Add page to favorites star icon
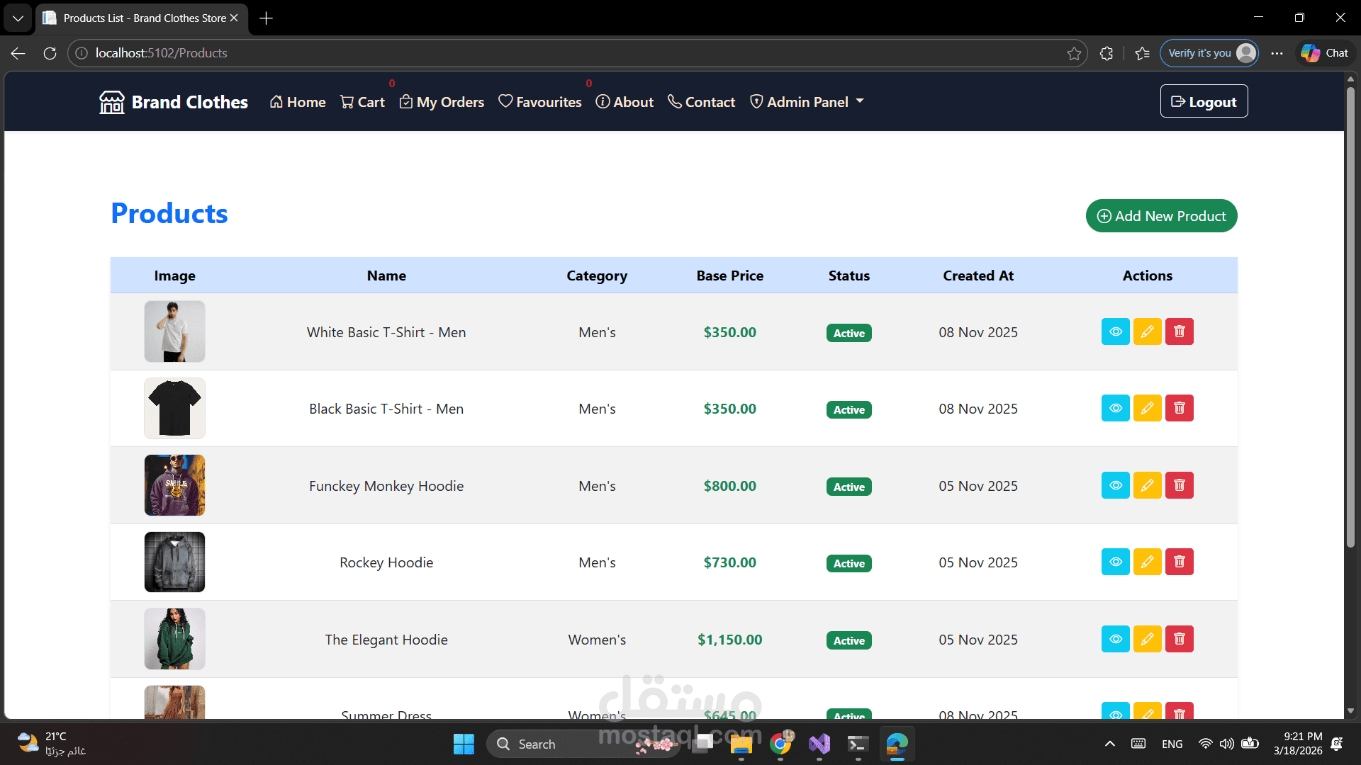The width and height of the screenshot is (1361, 765). pyautogui.click(x=1074, y=53)
